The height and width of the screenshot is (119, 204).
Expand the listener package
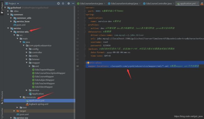pyautogui.click(x=27, y=59)
